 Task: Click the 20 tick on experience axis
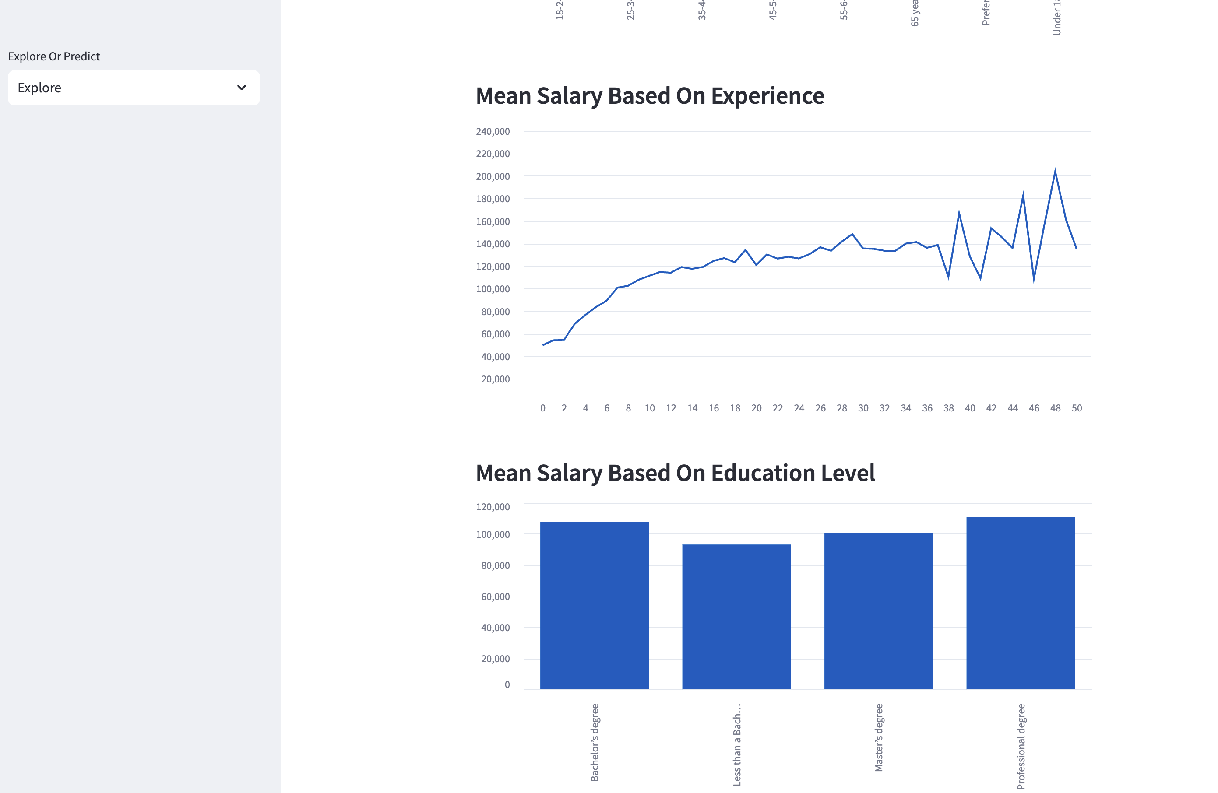(756, 408)
